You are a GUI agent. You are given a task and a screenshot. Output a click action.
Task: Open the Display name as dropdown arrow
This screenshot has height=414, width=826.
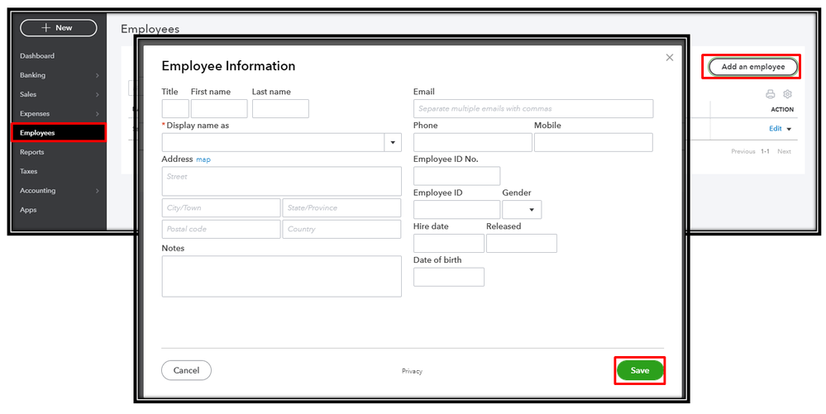pos(393,142)
